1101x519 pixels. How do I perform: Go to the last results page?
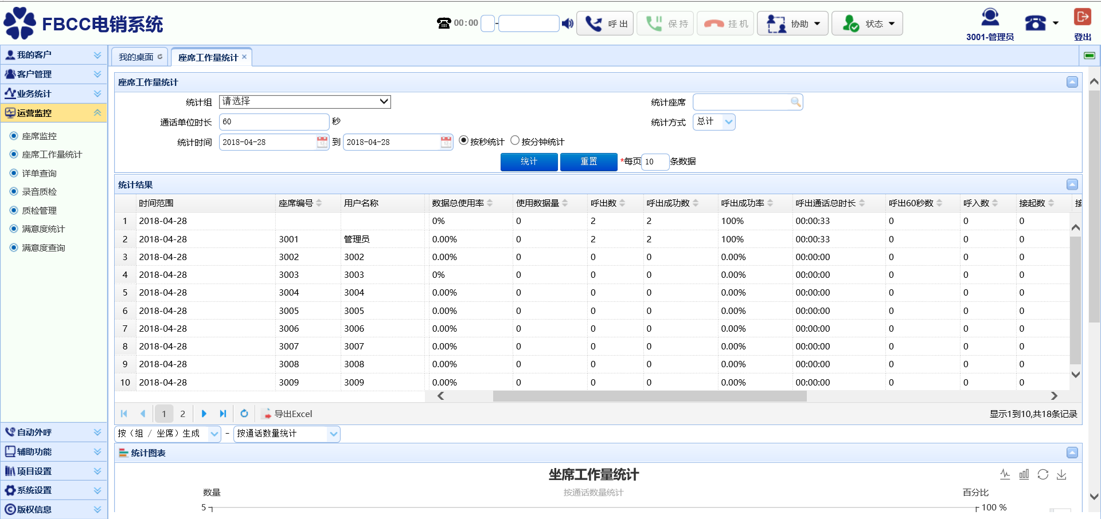click(223, 414)
